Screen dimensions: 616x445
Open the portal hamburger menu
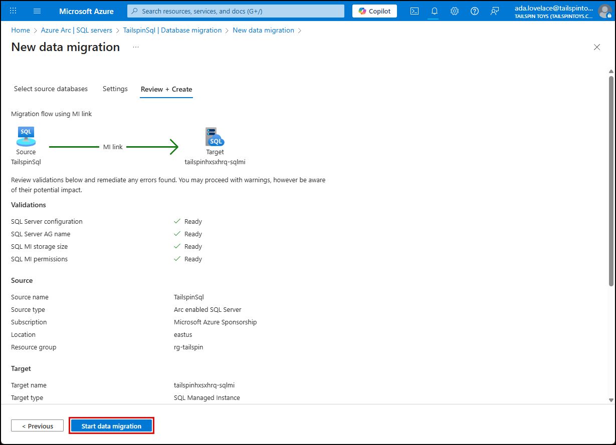click(37, 11)
